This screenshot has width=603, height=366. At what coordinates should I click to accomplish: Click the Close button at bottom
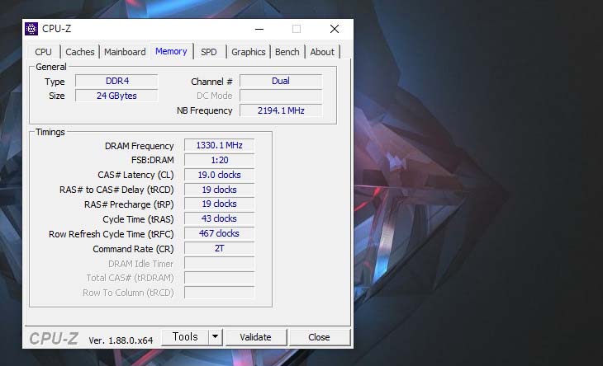[319, 337]
